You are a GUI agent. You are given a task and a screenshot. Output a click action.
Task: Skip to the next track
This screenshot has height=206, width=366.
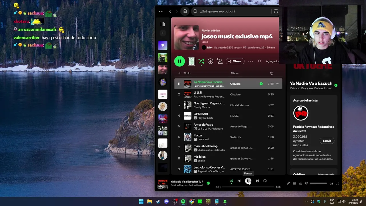click(257, 181)
